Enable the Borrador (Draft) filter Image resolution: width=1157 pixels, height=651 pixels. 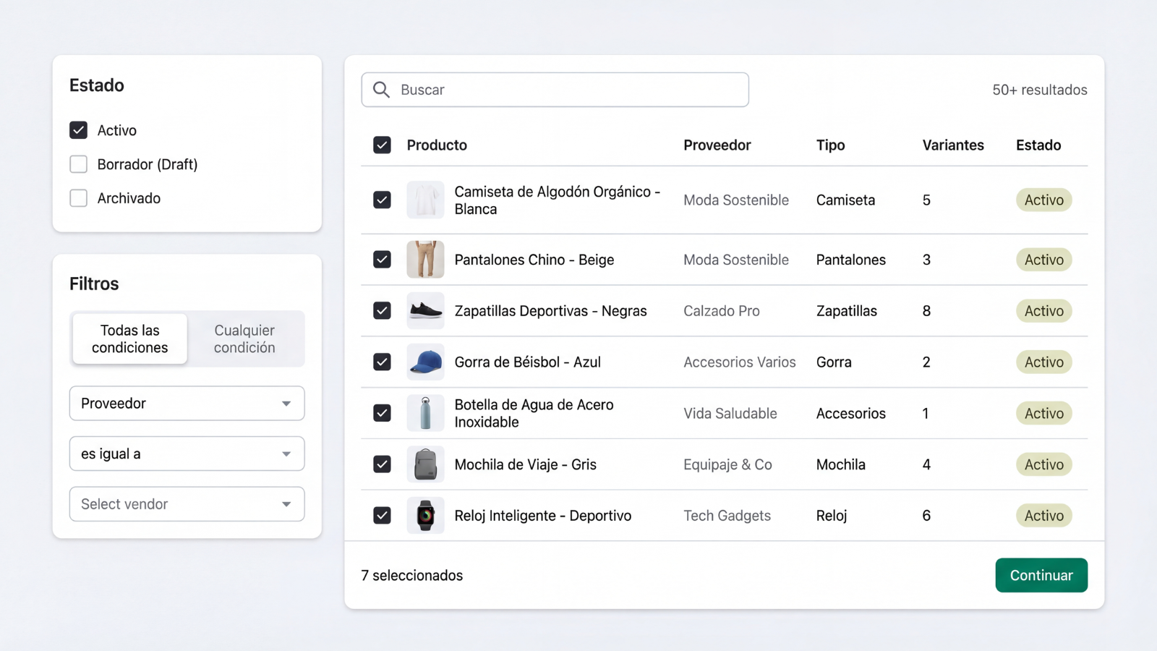[x=78, y=164]
